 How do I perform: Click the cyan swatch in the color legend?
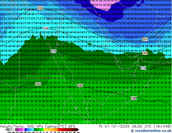[x=33, y=129]
